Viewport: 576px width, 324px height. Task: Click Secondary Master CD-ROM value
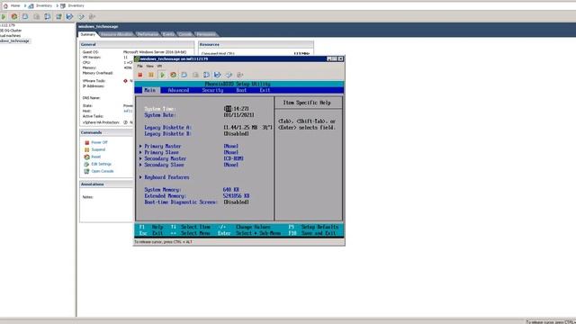click(234, 158)
